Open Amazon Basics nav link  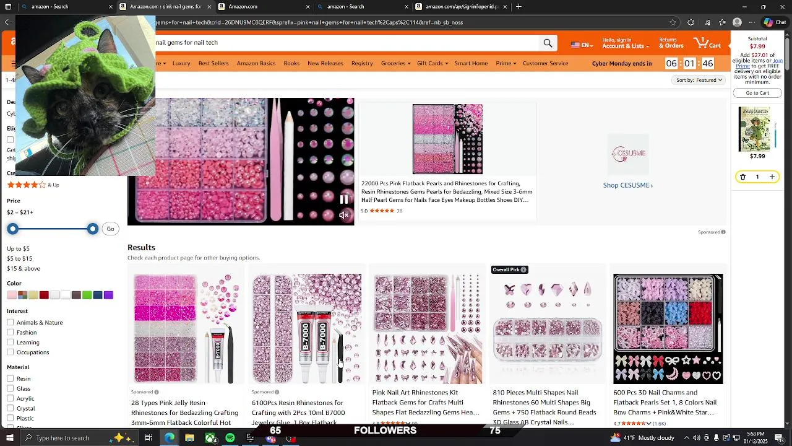[256, 63]
